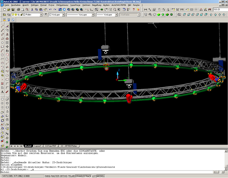Open the Zeichnen menu
The image size is (228, 178).
(x=86, y=6)
